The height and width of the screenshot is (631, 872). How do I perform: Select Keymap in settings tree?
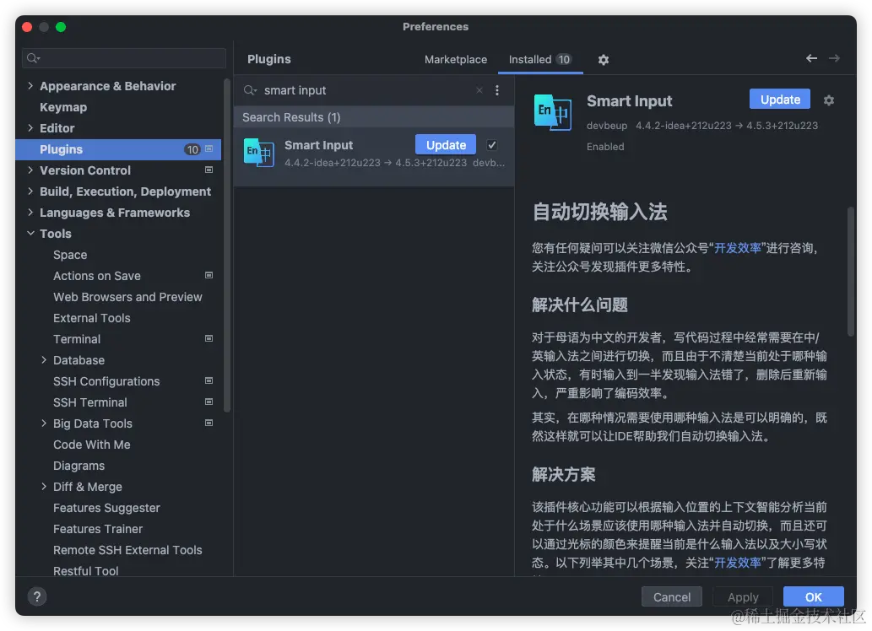click(x=63, y=107)
